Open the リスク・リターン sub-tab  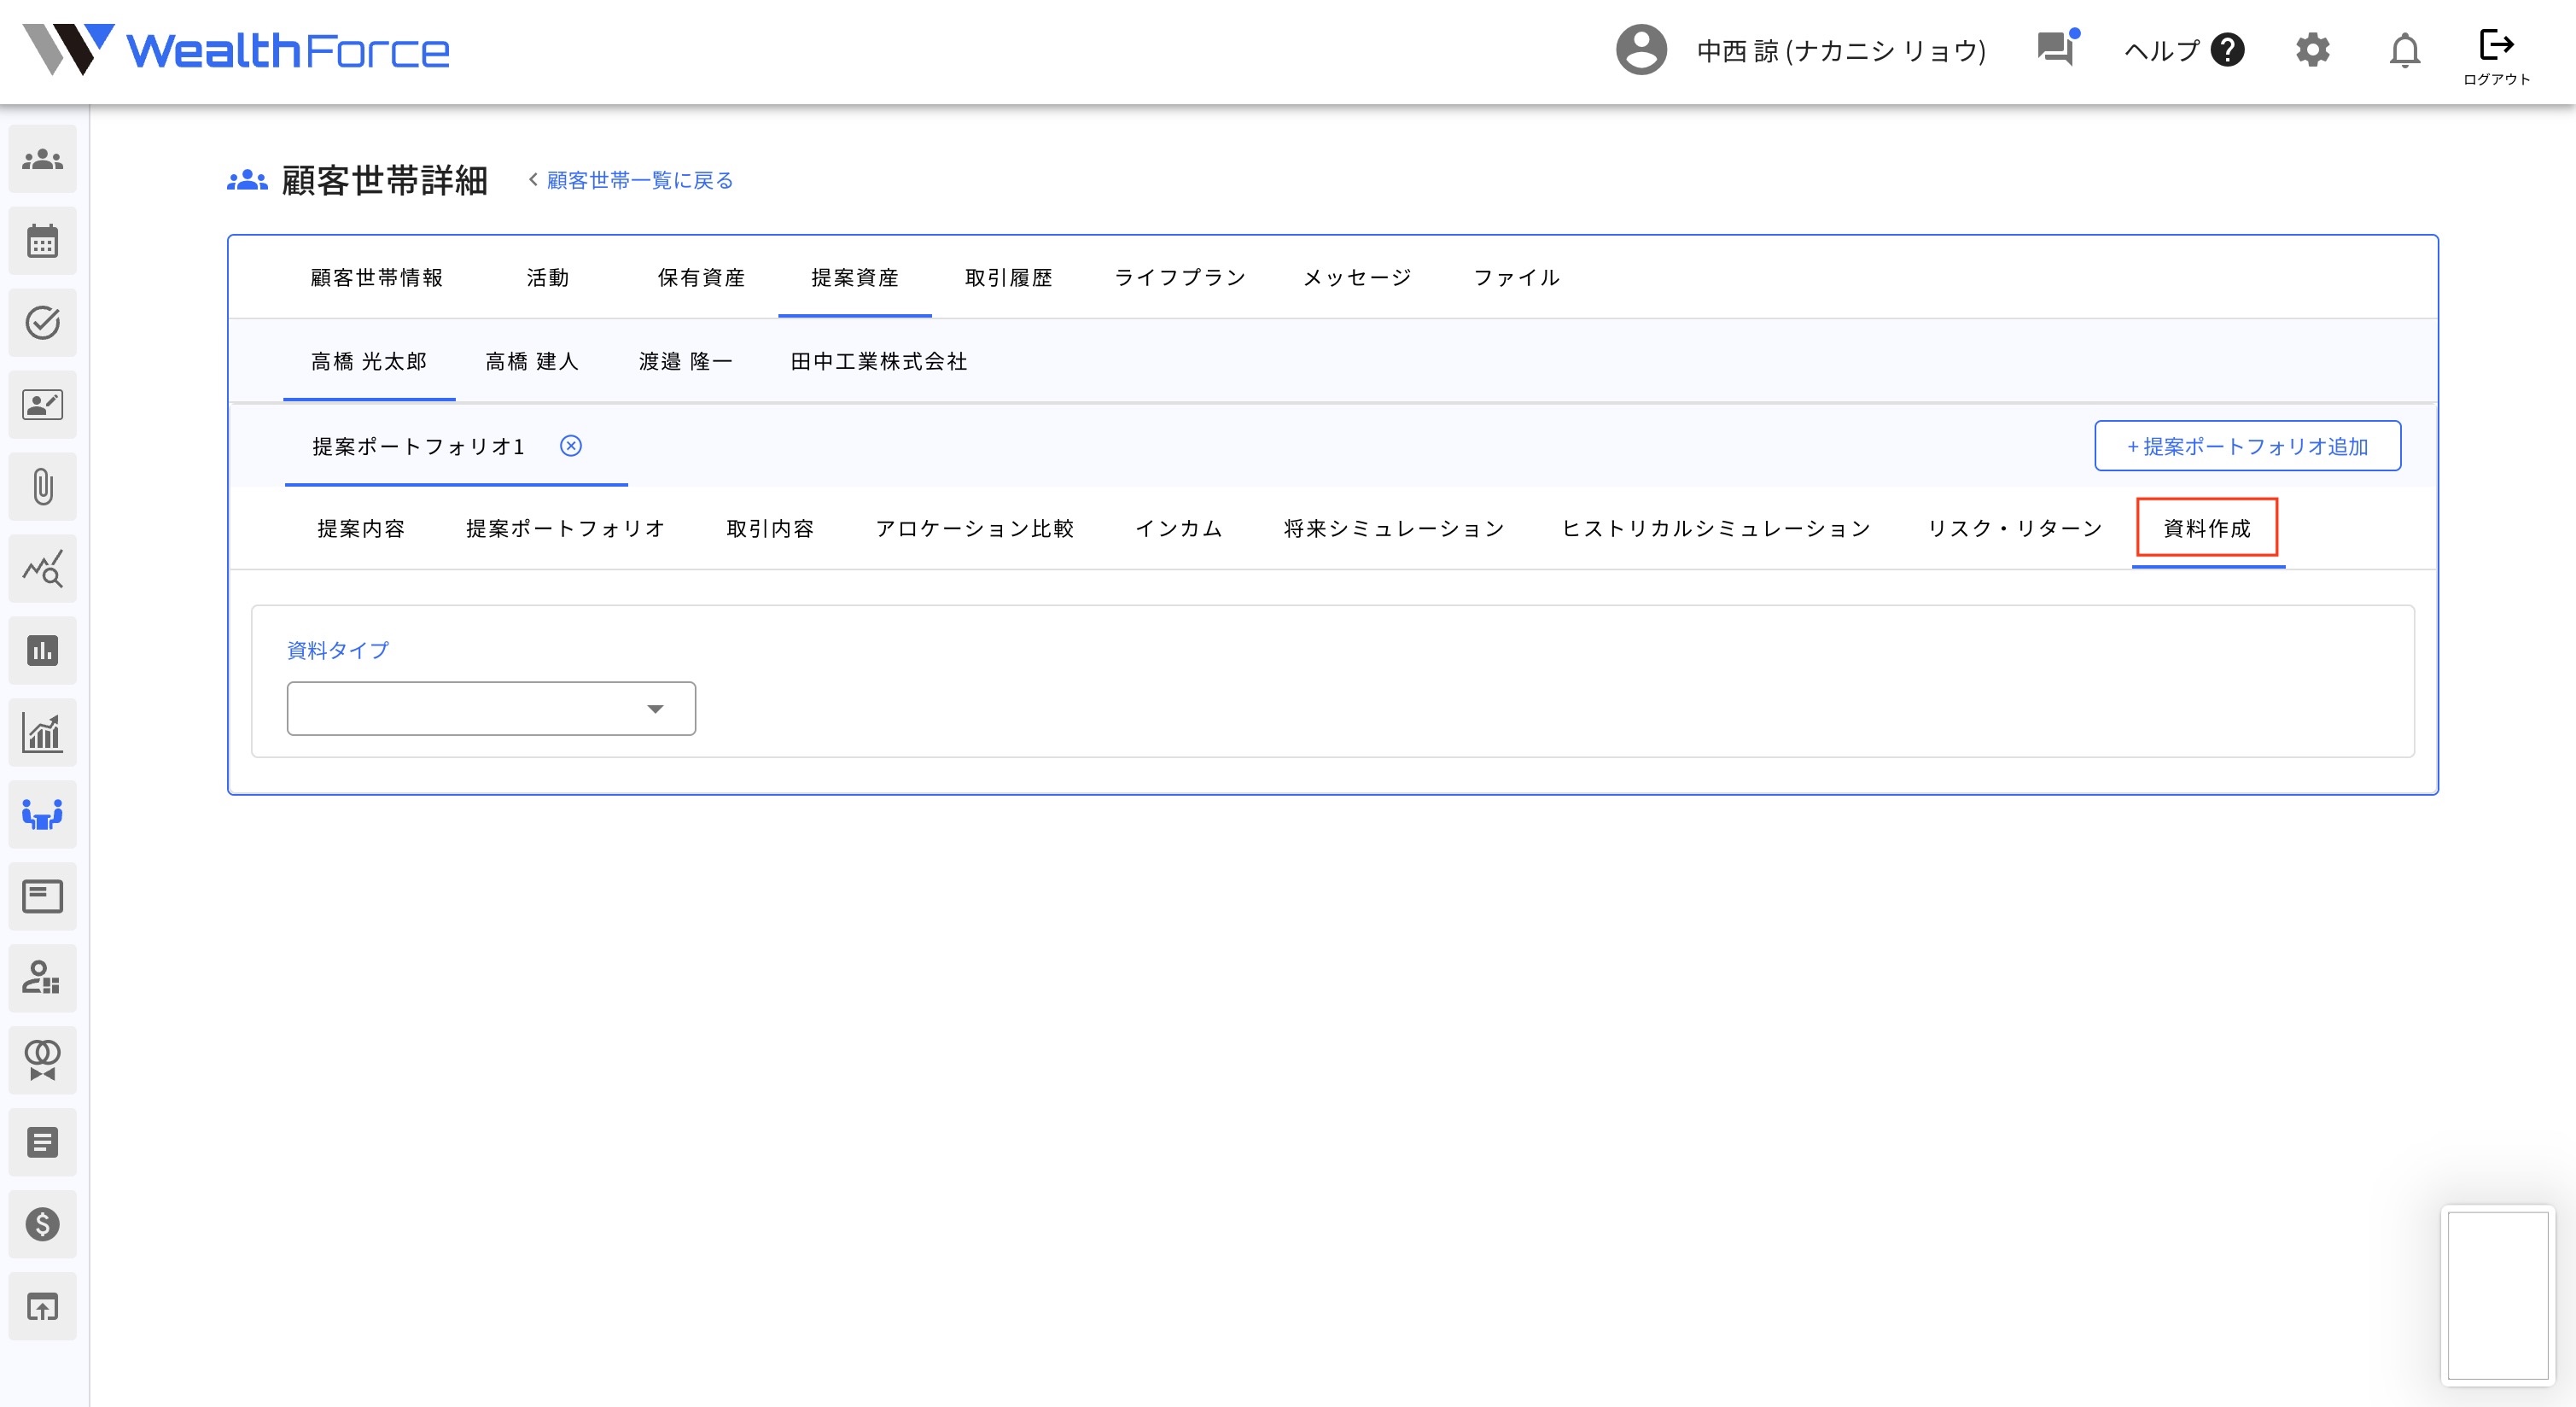click(2015, 529)
